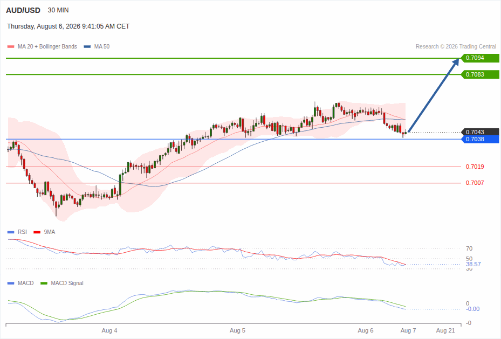
Task: Click the 0.7043 current price tag
Action: point(480,132)
